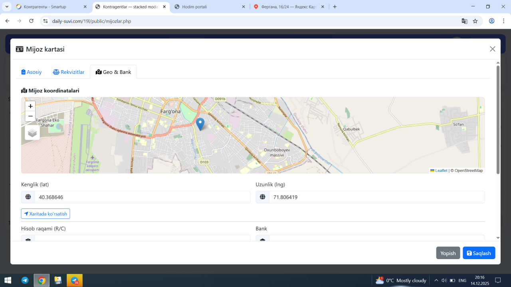Screen dimensions: 511x287
Task: Switch to the Rekvizitlar tab
Action: pyautogui.click(x=69, y=72)
